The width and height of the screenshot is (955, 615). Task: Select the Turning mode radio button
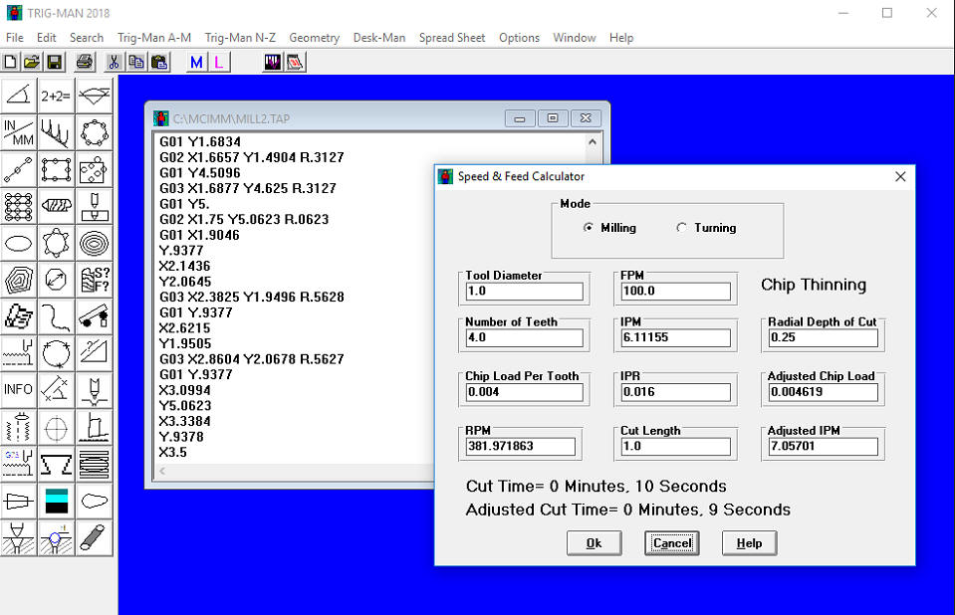706,228
